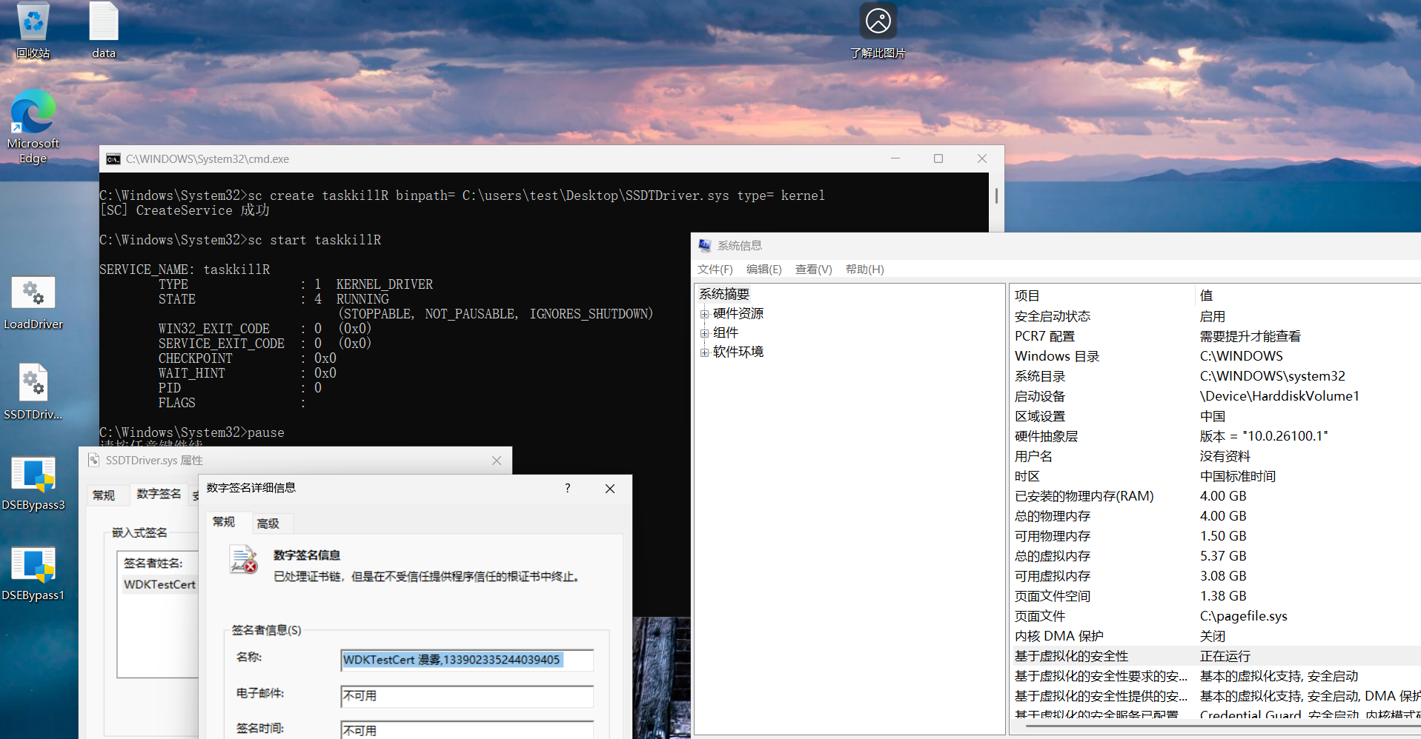
Task: Open the 回收站 recycle bin icon
Action: pos(33,21)
